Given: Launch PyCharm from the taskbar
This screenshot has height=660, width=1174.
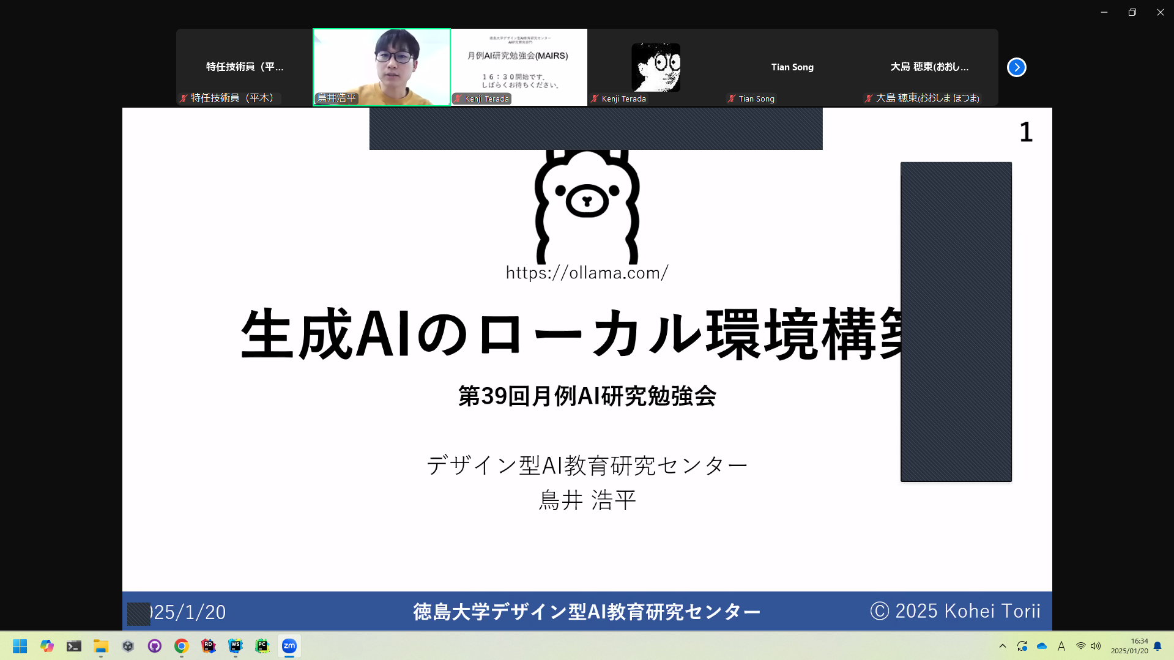Looking at the screenshot, I should tap(262, 646).
